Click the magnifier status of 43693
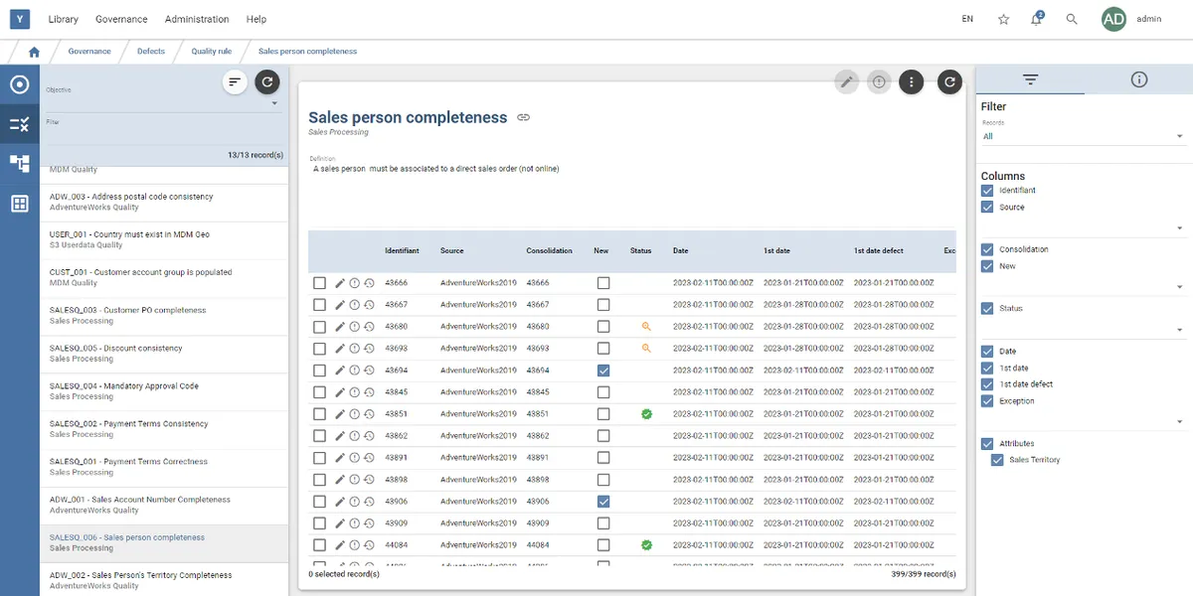The width and height of the screenshot is (1193, 596). (x=646, y=349)
